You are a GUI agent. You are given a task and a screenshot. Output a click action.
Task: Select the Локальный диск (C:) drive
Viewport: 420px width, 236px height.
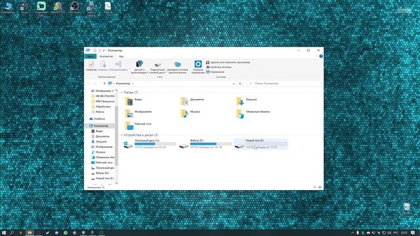(x=150, y=144)
